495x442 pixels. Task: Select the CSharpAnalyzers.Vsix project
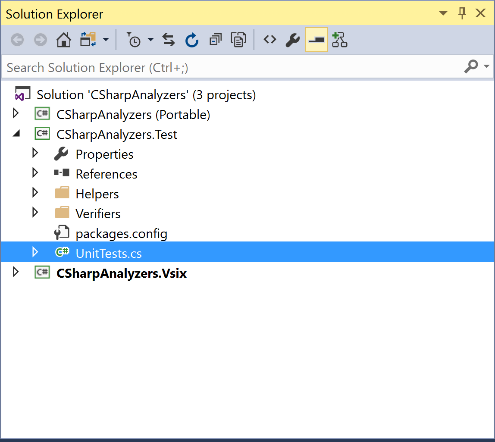click(122, 273)
